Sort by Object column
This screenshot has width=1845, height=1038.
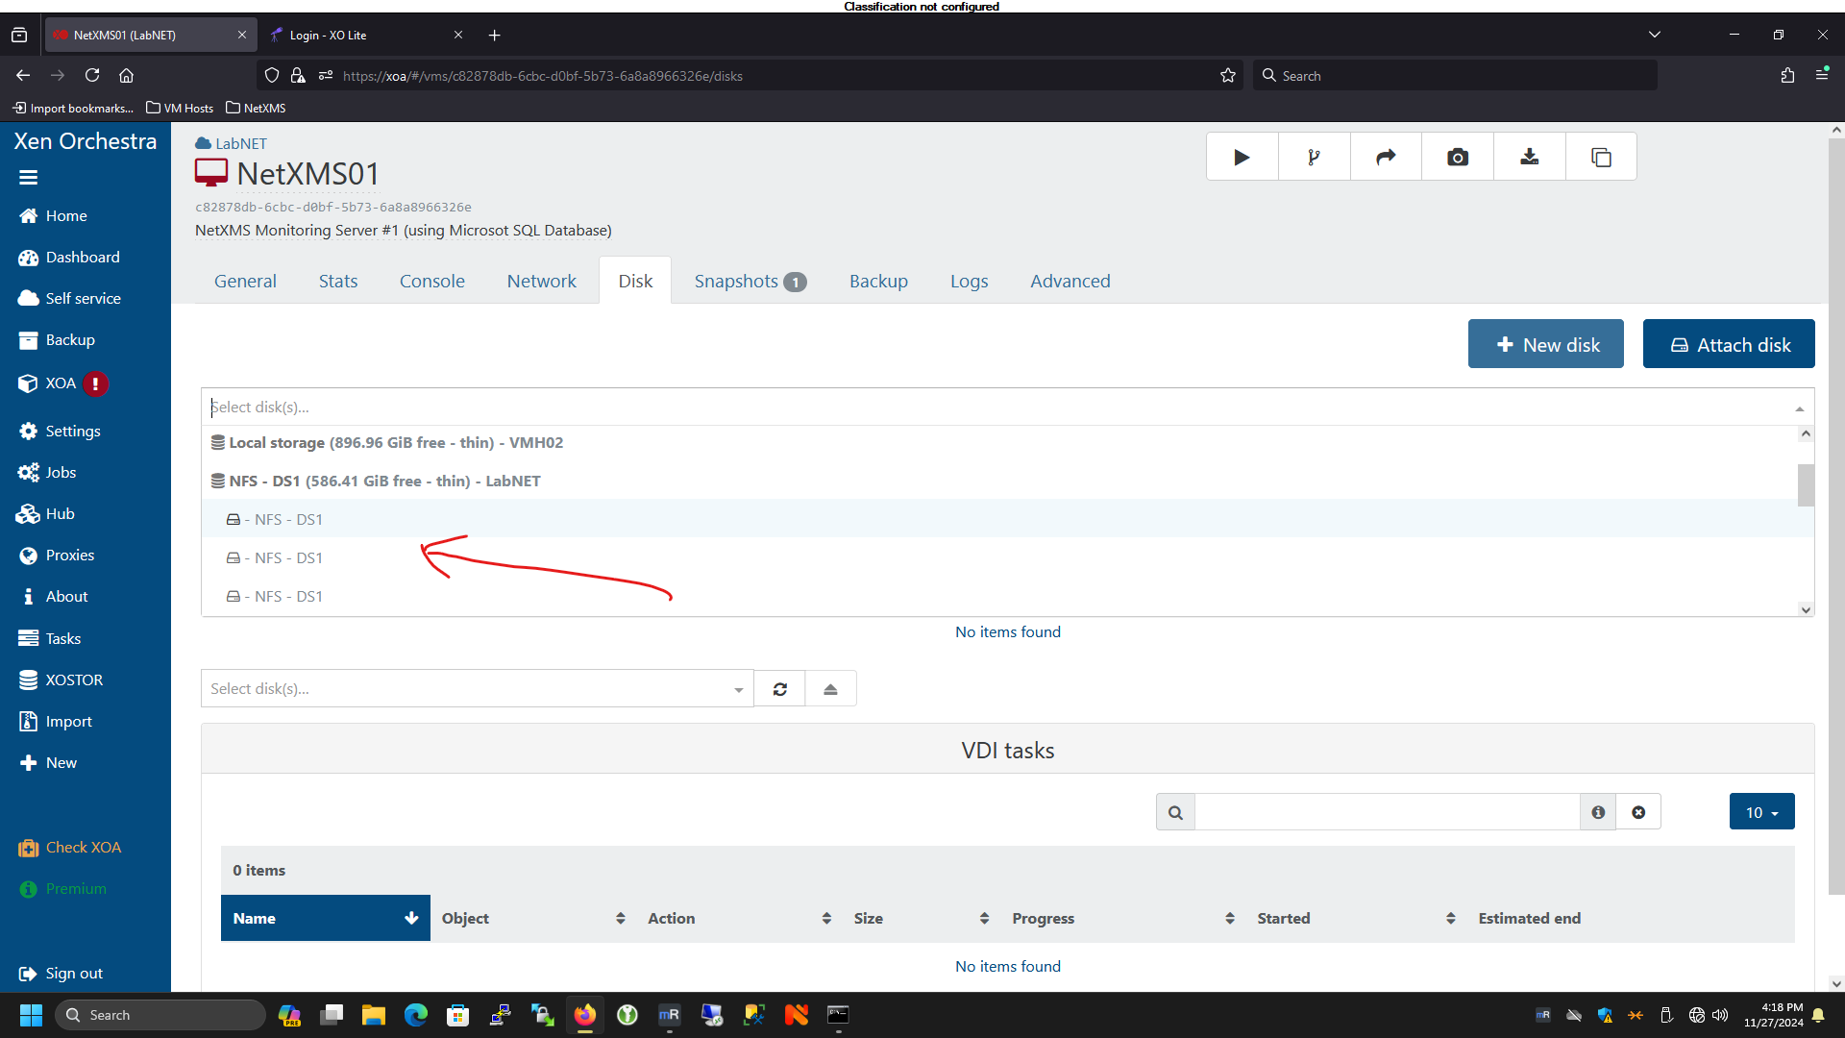coord(533,919)
